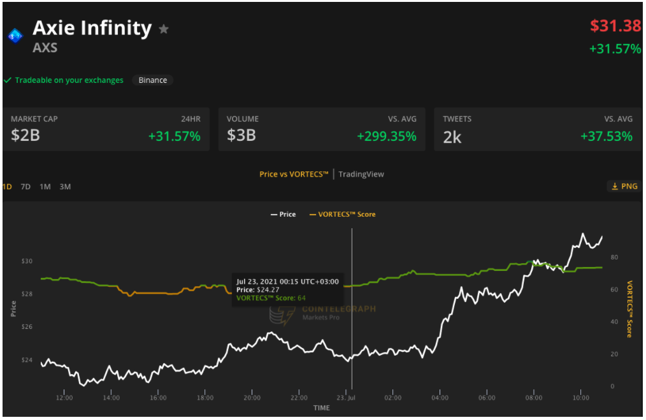Viewport: 646px width, 420px height.
Task: Select the 1D time range
Action: click(7, 187)
